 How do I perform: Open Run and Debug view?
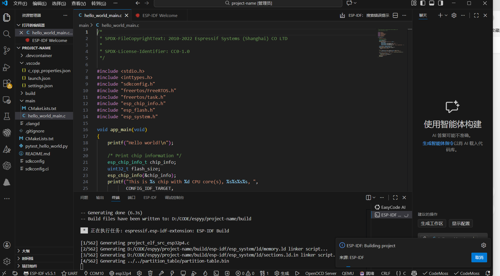click(x=7, y=67)
